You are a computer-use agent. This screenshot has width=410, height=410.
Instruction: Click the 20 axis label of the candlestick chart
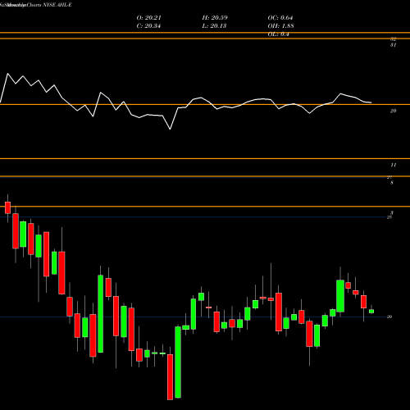(389, 317)
